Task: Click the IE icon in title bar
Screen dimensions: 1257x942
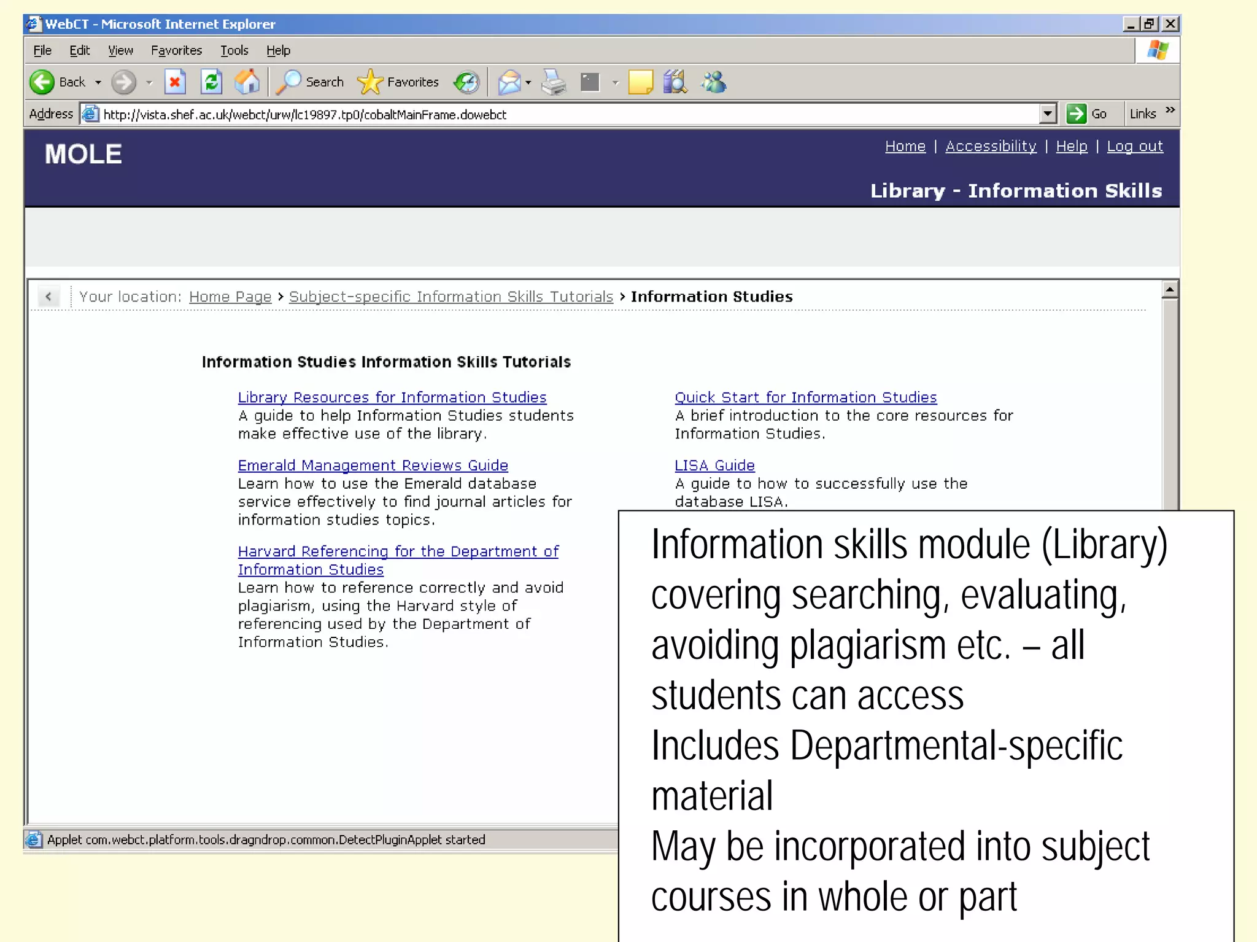Action: click(34, 24)
